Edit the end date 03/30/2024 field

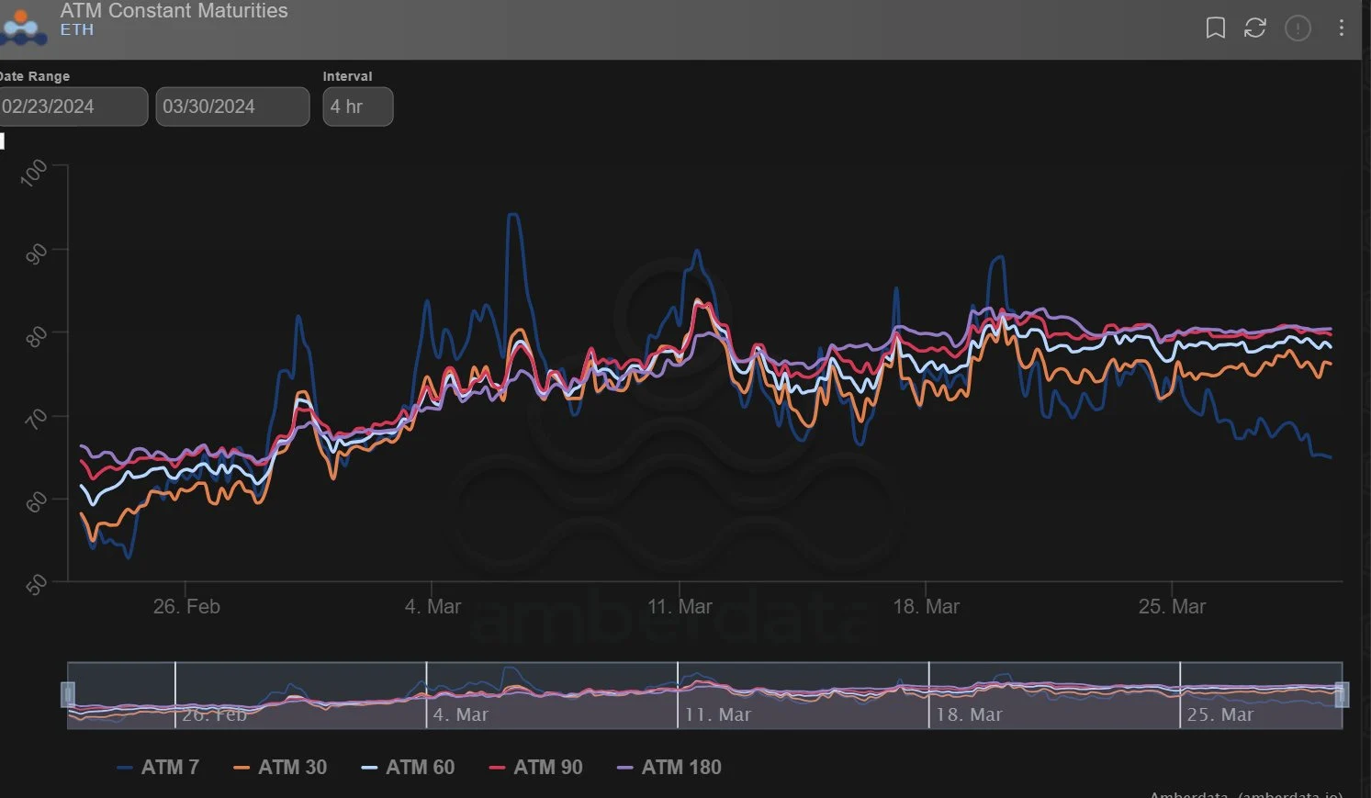[232, 107]
